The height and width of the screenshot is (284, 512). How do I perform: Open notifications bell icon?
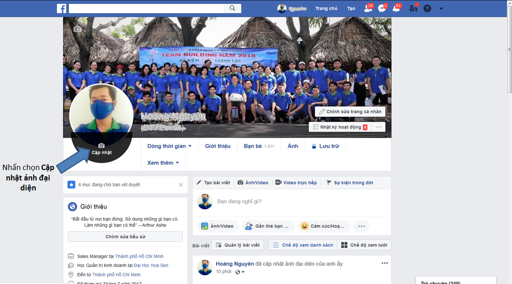pyautogui.click(x=396, y=8)
